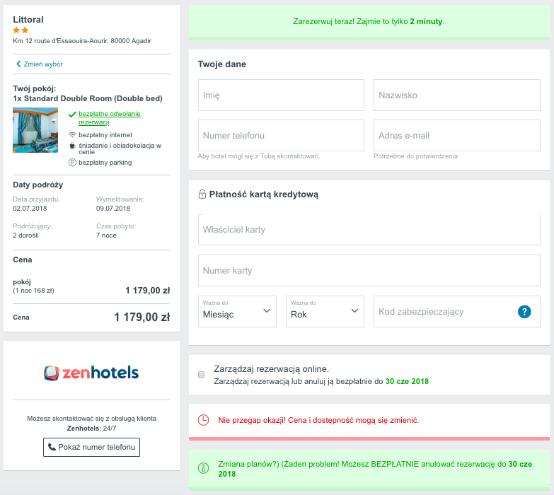Viewport: 554px width, 495px height.
Task: Focus the Adres e-mail input field
Action: 457,135
